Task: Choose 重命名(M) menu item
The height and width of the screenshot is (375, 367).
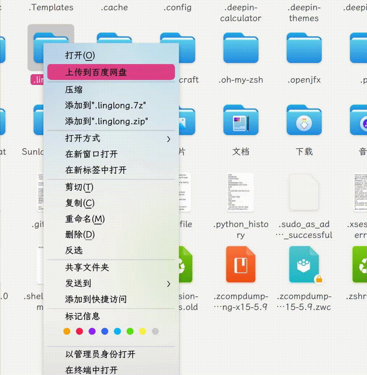Action: point(111,219)
